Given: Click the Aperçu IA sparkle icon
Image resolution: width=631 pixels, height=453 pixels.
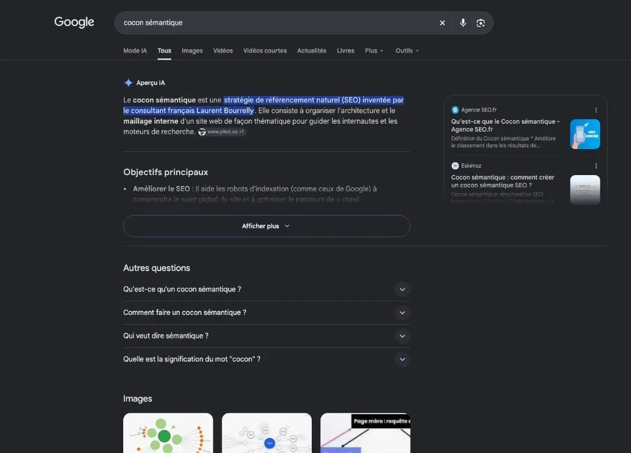Looking at the screenshot, I should pyautogui.click(x=128, y=83).
